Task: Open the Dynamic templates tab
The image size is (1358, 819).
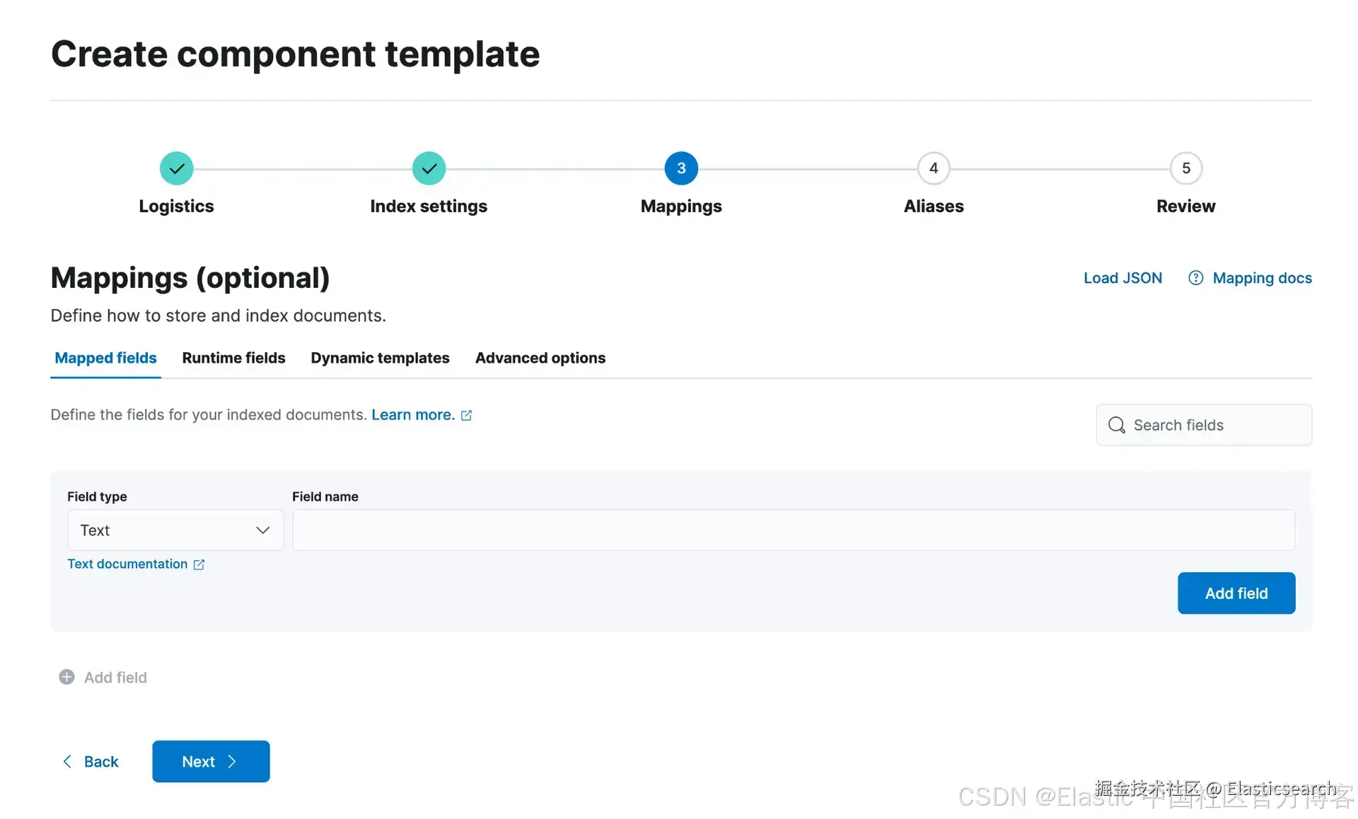Action: click(x=380, y=358)
